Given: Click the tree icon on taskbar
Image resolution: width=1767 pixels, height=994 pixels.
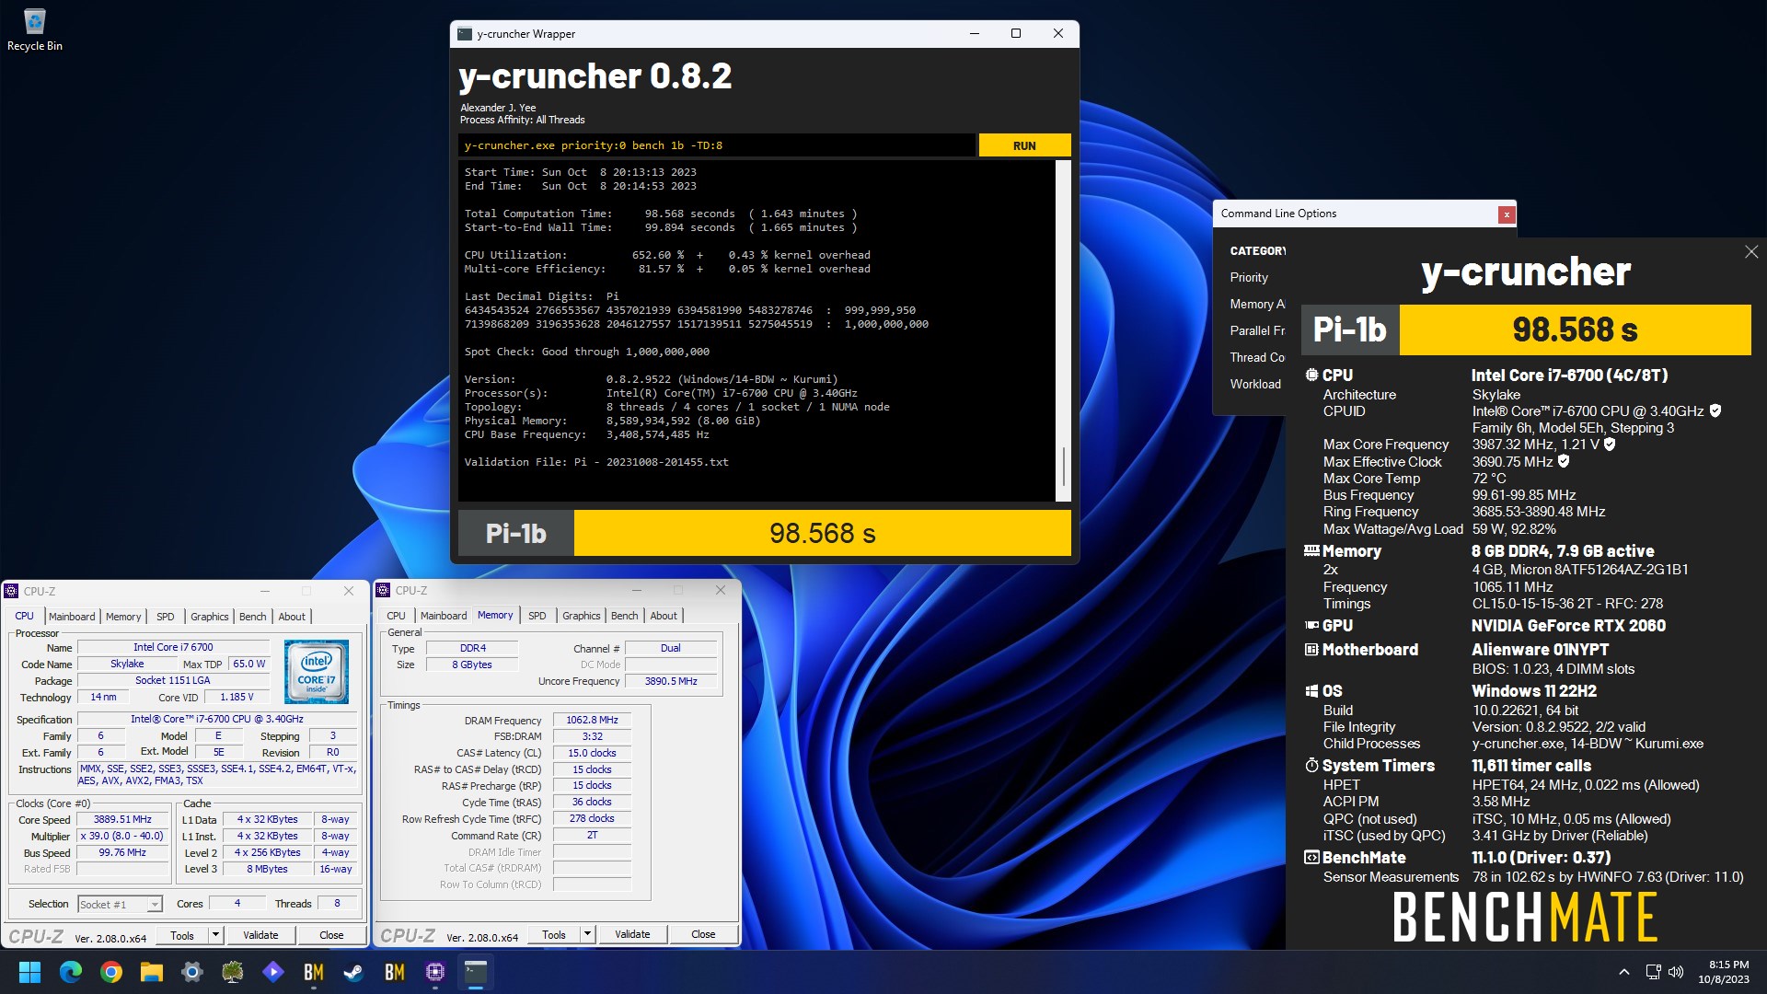Looking at the screenshot, I should tap(232, 972).
